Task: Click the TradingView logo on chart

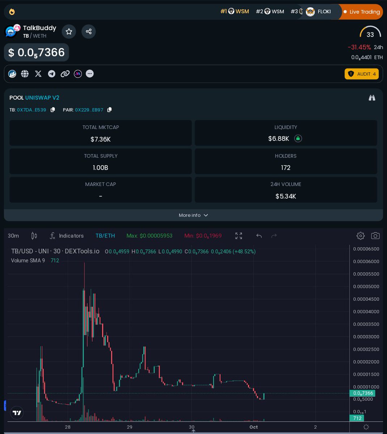Action: pyautogui.click(x=17, y=413)
